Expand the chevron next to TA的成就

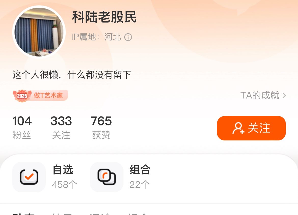pyautogui.click(x=284, y=95)
